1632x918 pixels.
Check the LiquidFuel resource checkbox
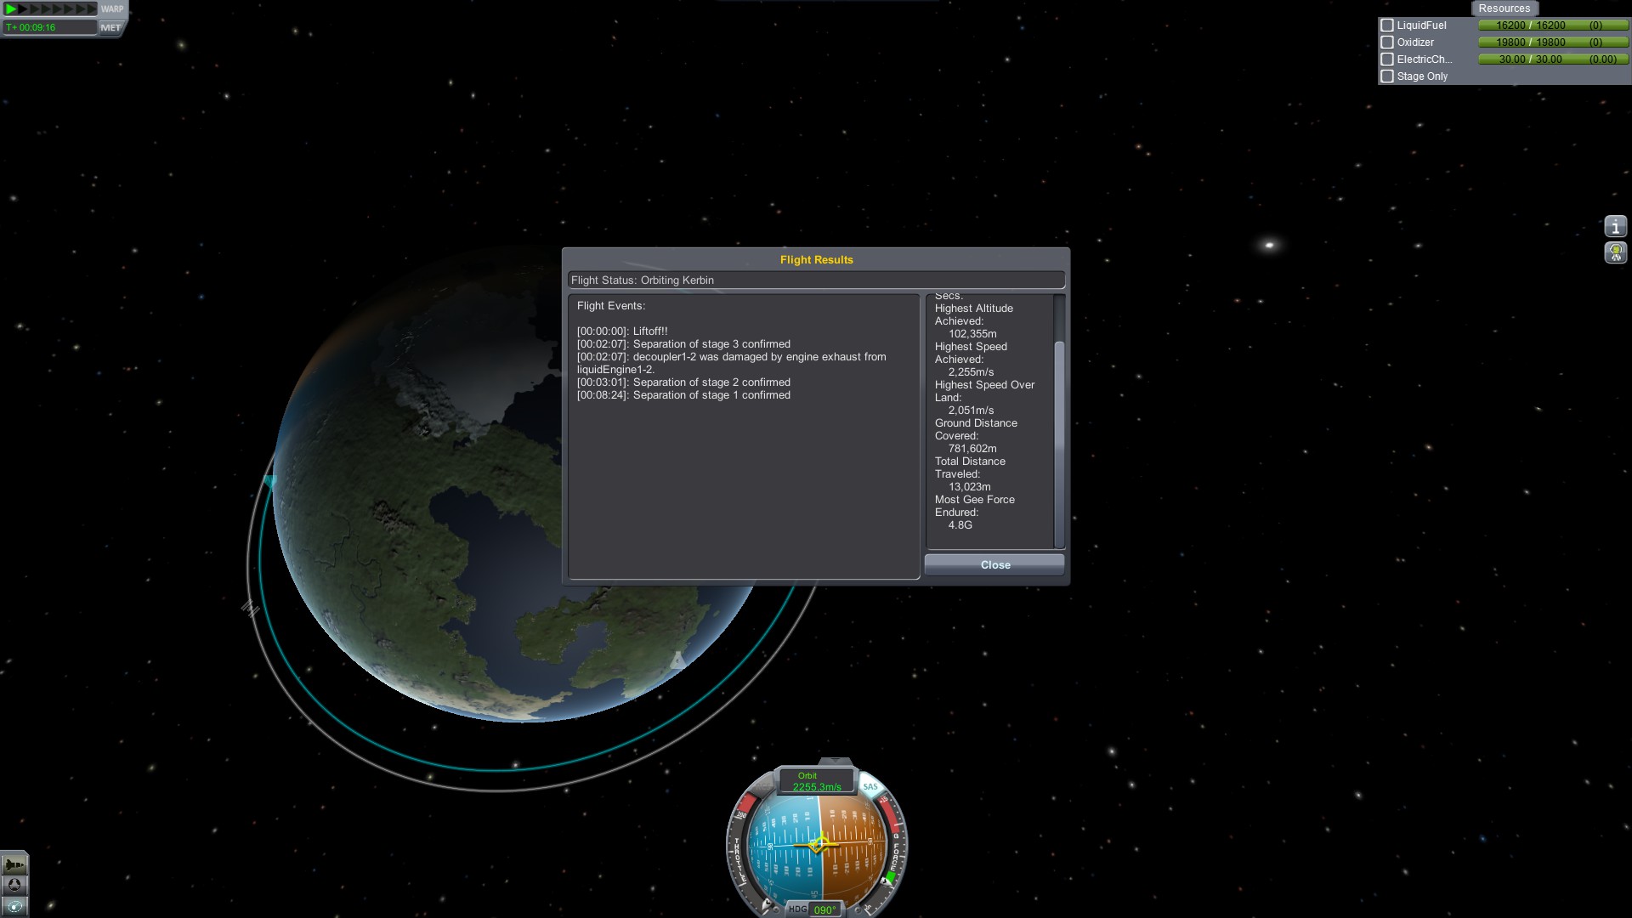coord(1387,25)
